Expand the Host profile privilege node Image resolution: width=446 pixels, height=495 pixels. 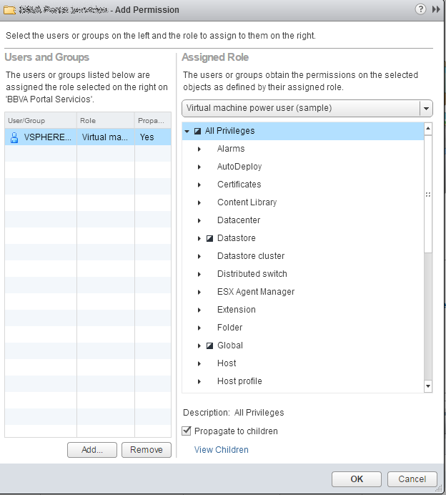tap(199, 381)
